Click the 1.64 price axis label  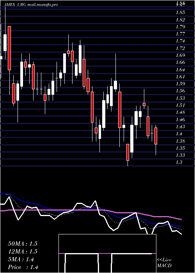pyautogui.click(x=180, y=70)
